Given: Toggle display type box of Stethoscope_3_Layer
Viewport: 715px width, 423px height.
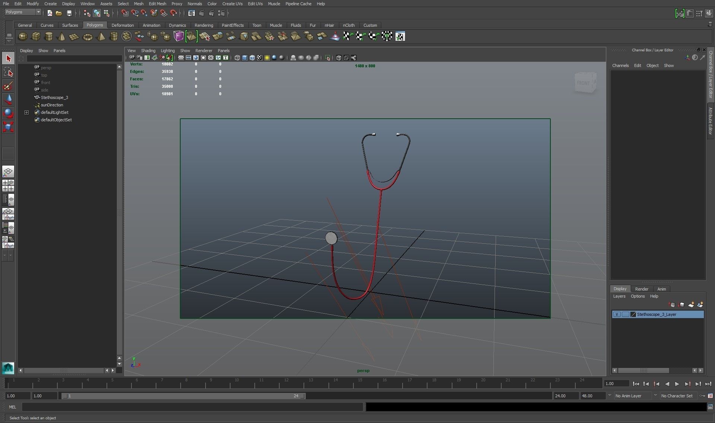Looking at the screenshot, I should 625,314.
